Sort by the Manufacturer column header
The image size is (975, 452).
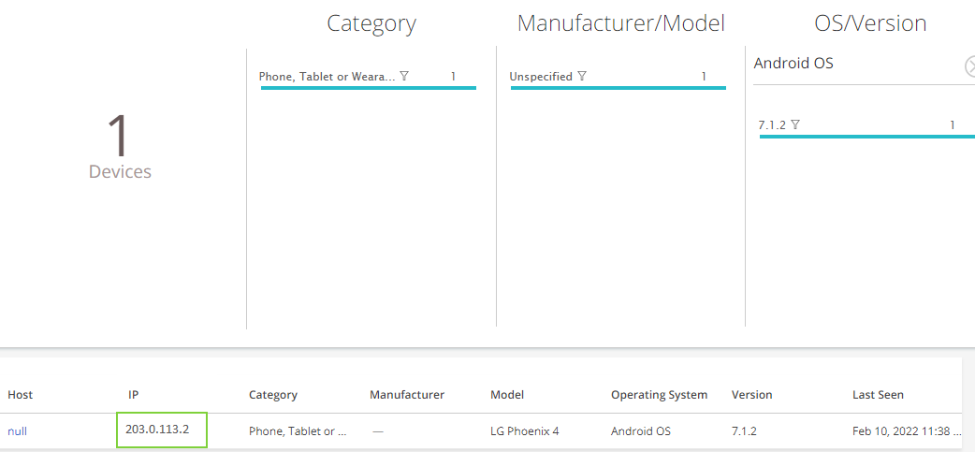click(407, 395)
